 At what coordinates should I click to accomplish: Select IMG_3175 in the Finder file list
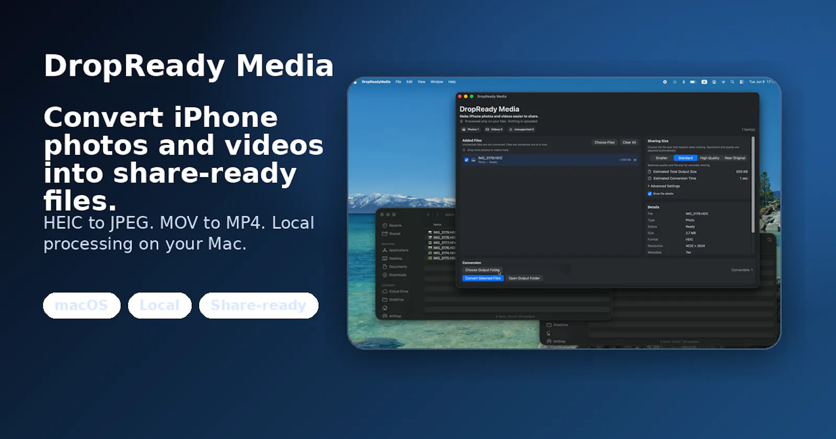coord(442,258)
